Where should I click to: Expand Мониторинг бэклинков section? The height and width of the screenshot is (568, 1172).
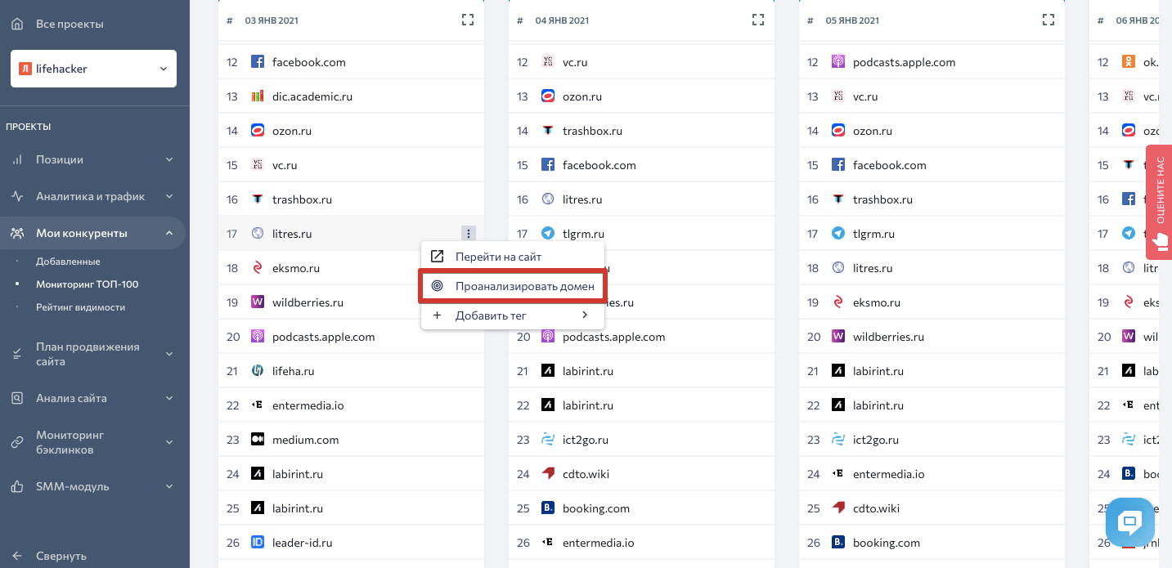point(92,442)
